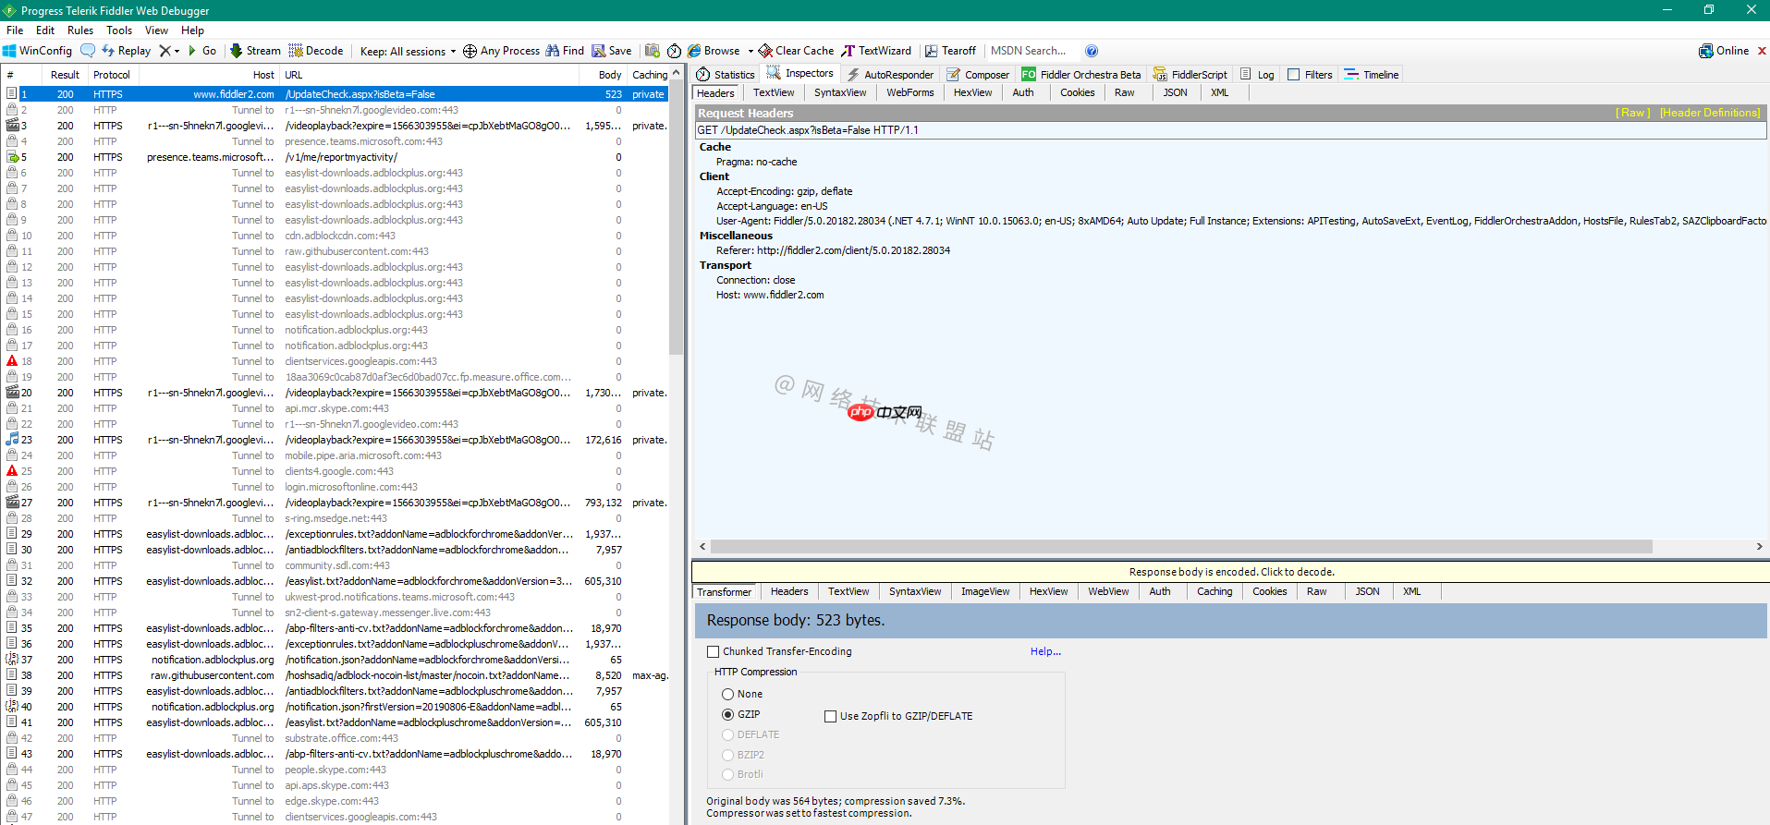This screenshot has width=1770, height=825.
Task: Click the comment speech bubble icon
Action: click(x=88, y=51)
